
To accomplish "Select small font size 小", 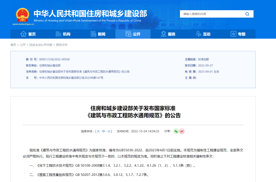I will pos(109,131).
